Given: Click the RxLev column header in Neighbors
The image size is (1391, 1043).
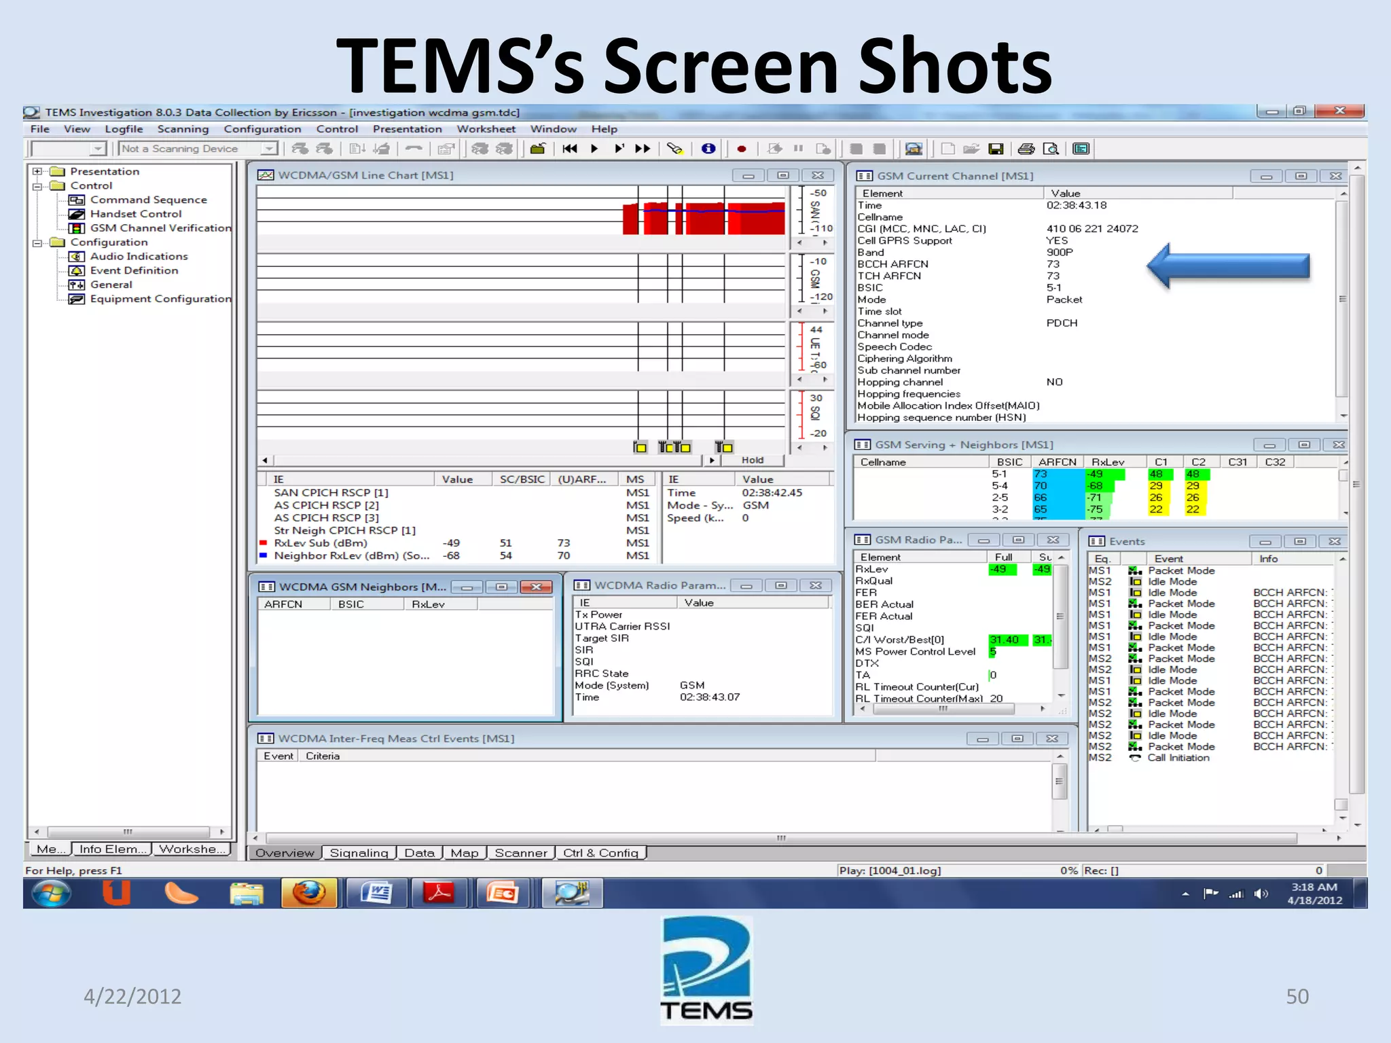Looking at the screenshot, I should (440, 604).
